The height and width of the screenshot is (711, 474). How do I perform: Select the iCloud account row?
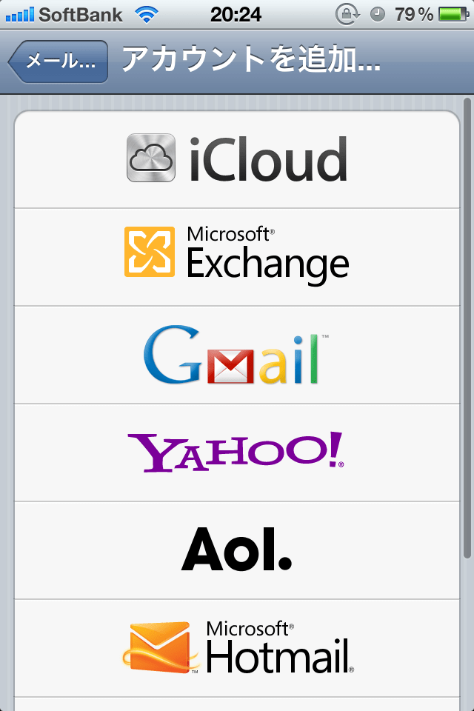click(x=237, y=159)
